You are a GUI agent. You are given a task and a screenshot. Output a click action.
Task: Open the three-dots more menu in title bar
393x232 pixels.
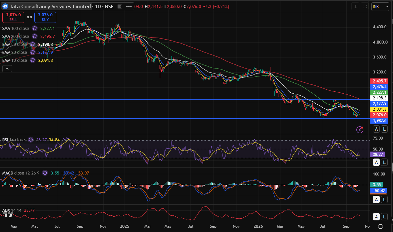[x=129, y=7]
